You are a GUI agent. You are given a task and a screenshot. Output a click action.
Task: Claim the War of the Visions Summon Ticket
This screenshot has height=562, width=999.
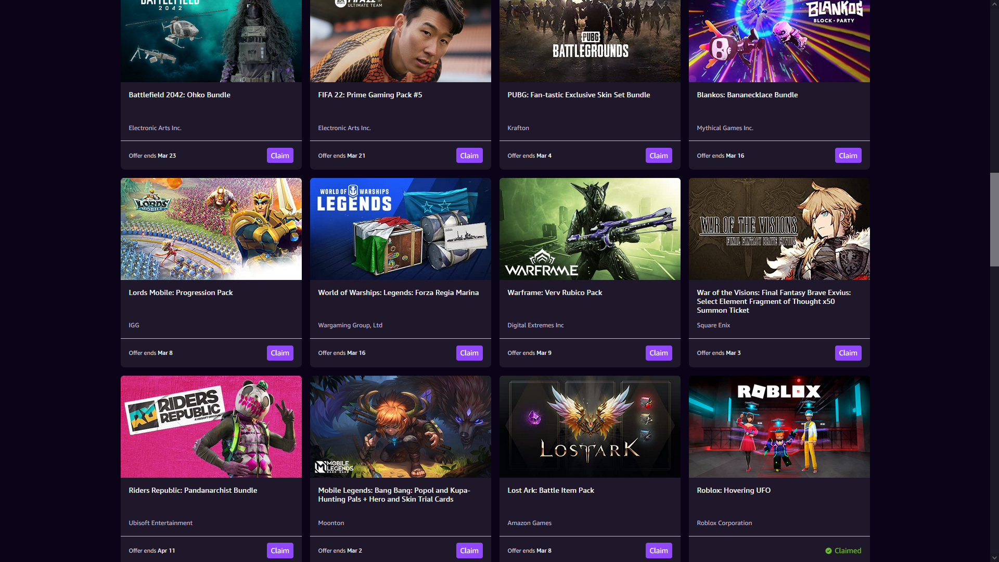(x=848, y=353)
